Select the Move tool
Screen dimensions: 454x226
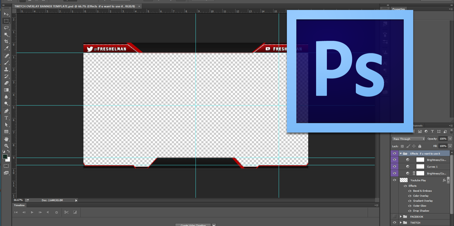(x=6, y=14)
